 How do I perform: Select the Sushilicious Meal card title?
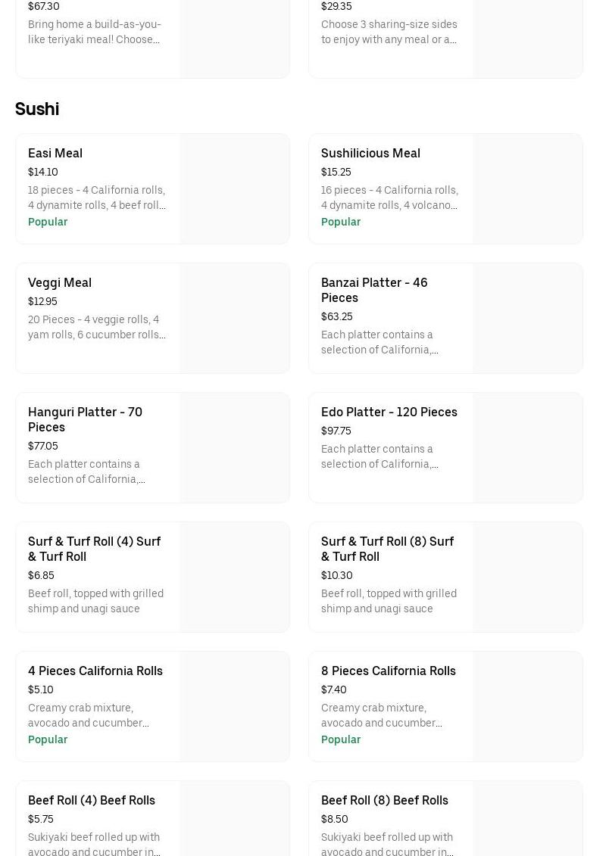coord(370,153)
